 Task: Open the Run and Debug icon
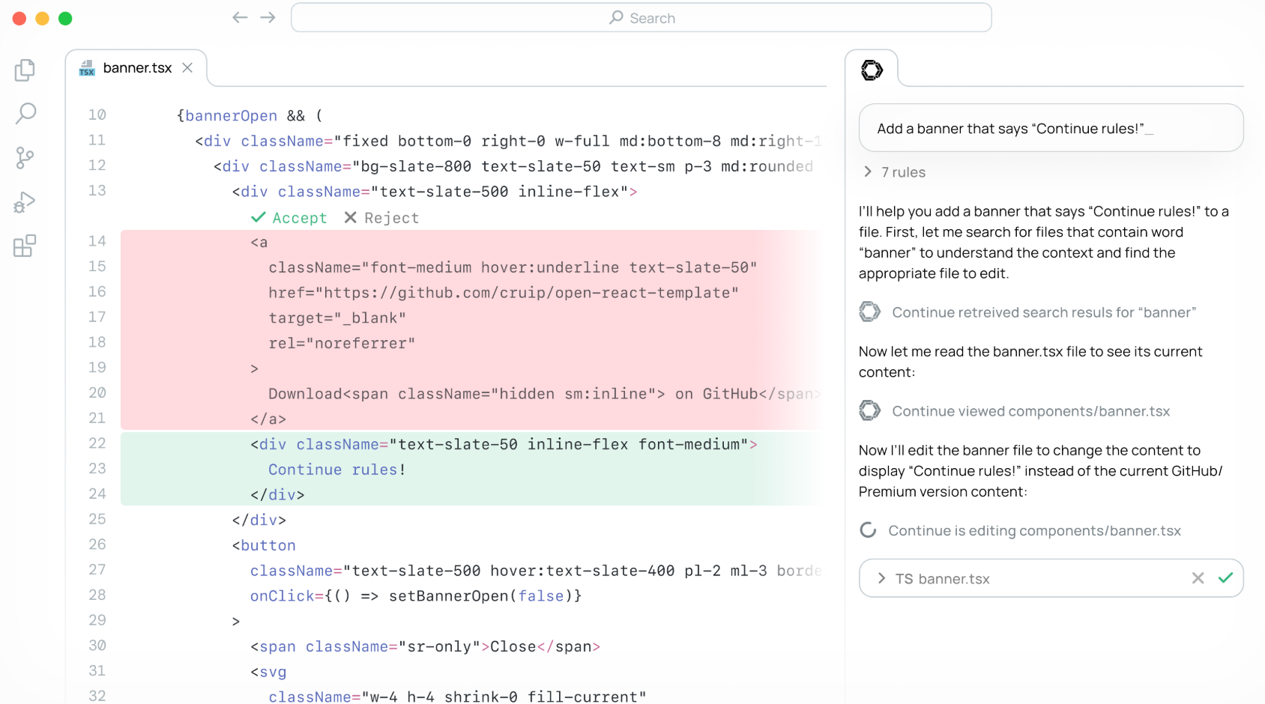click(x=25, y=202)
